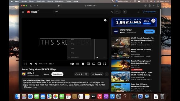Skip to the next video
Viewport: 180px width, 101px height.
coord(31,64)
